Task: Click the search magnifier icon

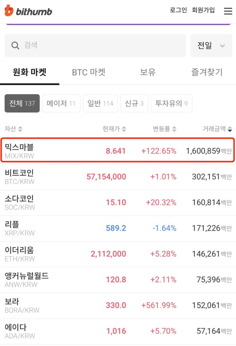Action: click(x=15, y=45)
